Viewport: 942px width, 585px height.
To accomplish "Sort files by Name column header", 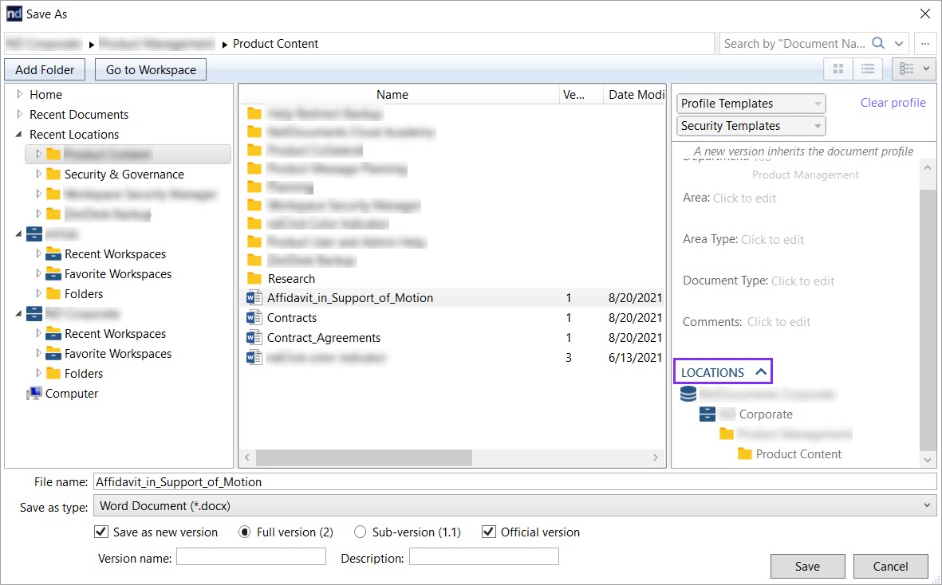I will (392, 95).
